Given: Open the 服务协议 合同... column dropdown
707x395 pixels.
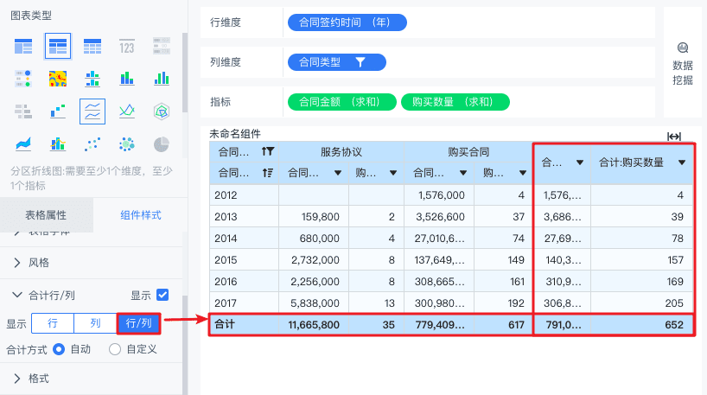Looking at the screenshot, I should click(x=338, y=173).
